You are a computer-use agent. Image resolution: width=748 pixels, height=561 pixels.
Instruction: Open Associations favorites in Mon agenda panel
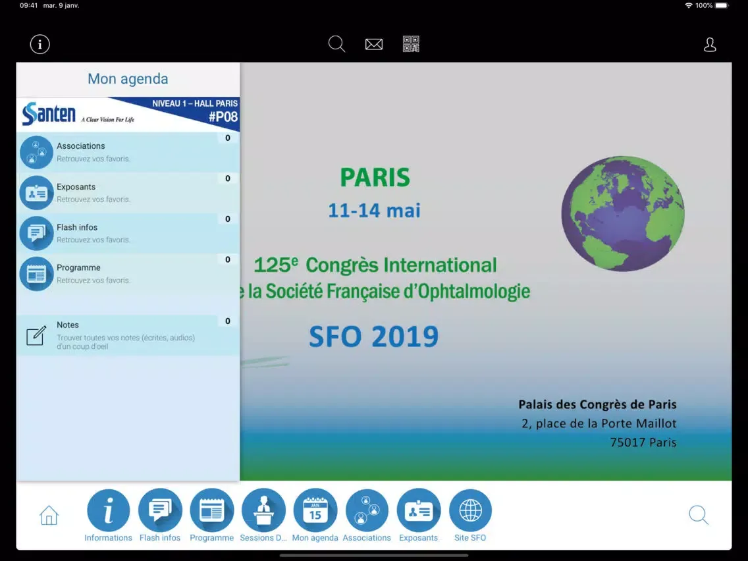[x=128, y=152]
